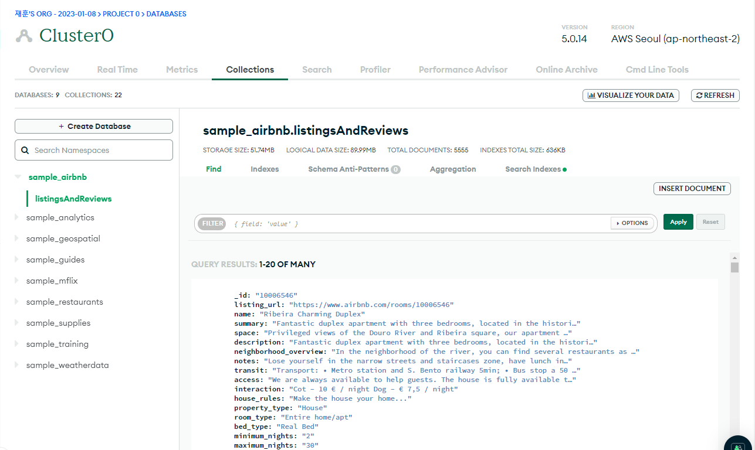Click the _id value "10006546"
This screenshot has height=450, width=755.
tap(276, 295)
